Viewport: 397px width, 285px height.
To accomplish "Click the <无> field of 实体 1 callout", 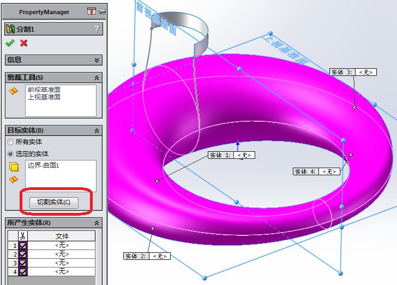I will point(244,155).
